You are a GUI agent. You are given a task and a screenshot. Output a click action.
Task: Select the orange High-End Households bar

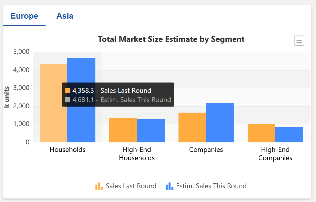click(x=123, y=130)
